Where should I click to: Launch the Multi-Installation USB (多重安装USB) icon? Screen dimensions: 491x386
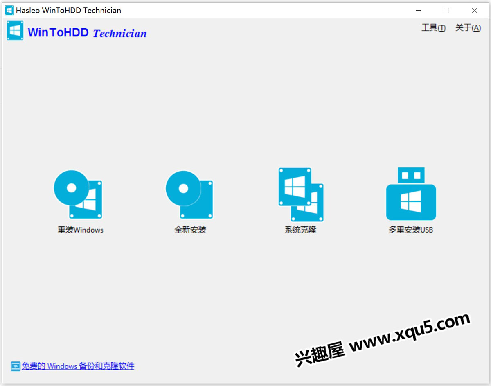411,194
